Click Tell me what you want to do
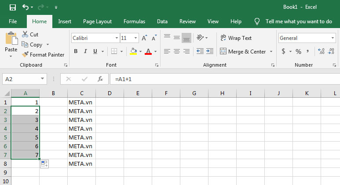Image resolution: width=340 pixels, height=185 pixels. pos(299,21)
